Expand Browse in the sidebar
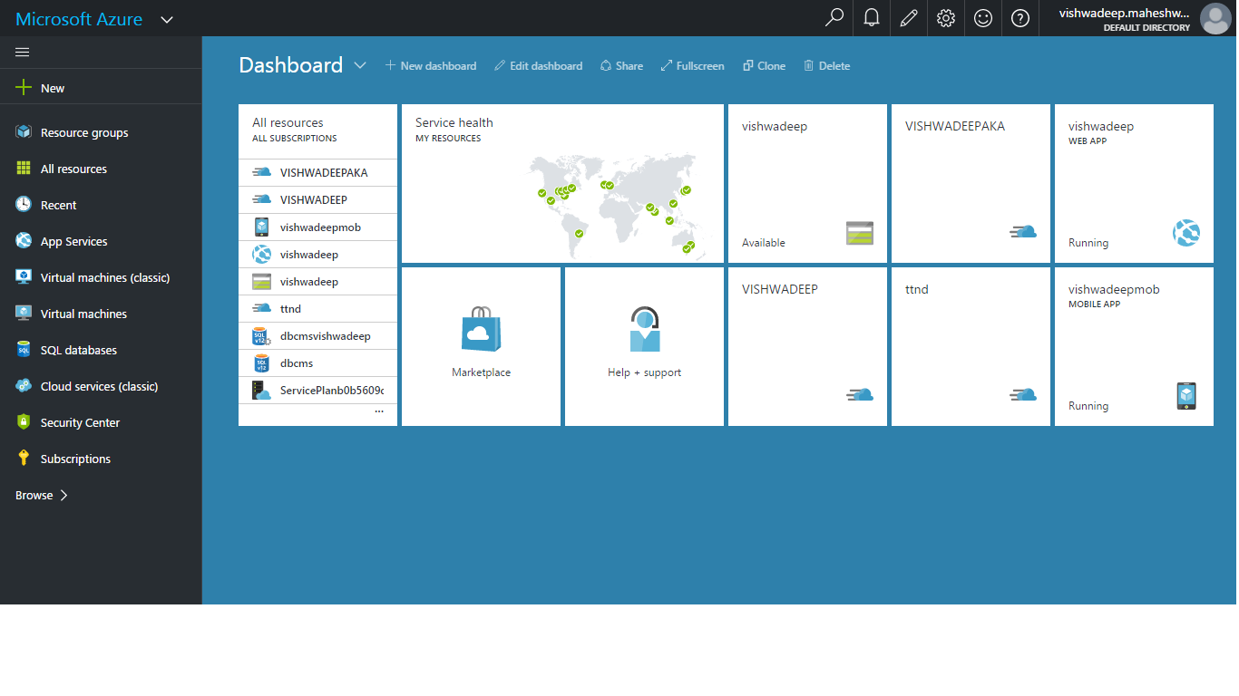 click(42, 495)
